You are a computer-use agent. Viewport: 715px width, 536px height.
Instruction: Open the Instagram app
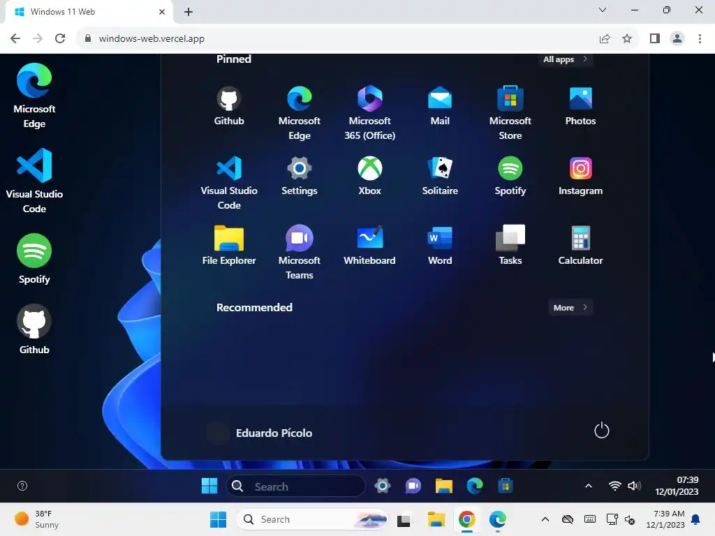click(x=580, y=176)
